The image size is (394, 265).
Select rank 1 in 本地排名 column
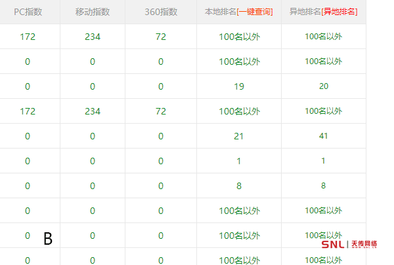239,161
